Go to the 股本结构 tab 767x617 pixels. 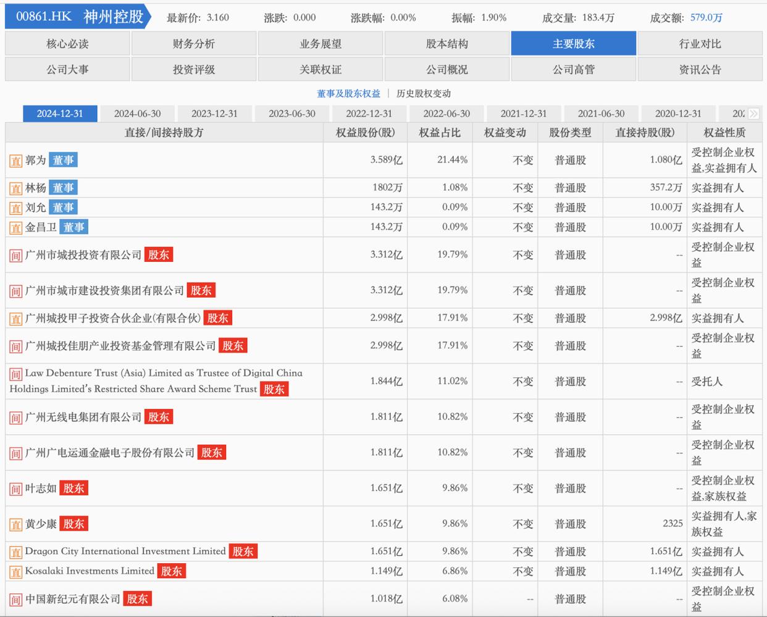446,44
